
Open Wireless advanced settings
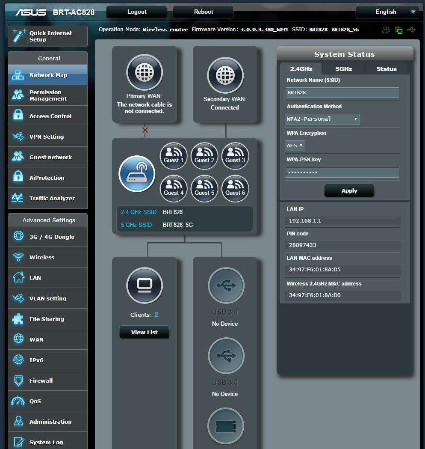click(x=48, y=257)
